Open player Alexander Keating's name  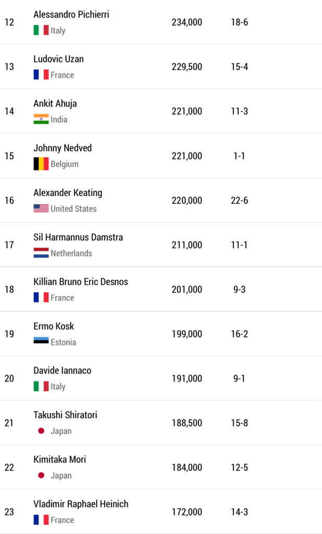68,193
